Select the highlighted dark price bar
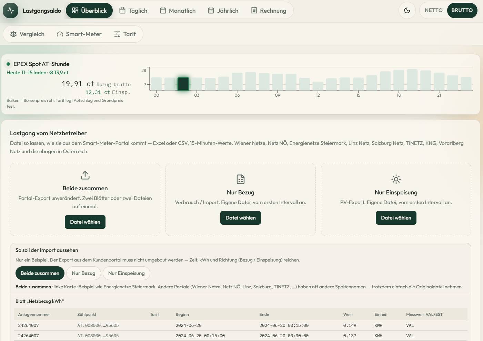Screen dimensions: 483x341 click(x=183, y=84)
